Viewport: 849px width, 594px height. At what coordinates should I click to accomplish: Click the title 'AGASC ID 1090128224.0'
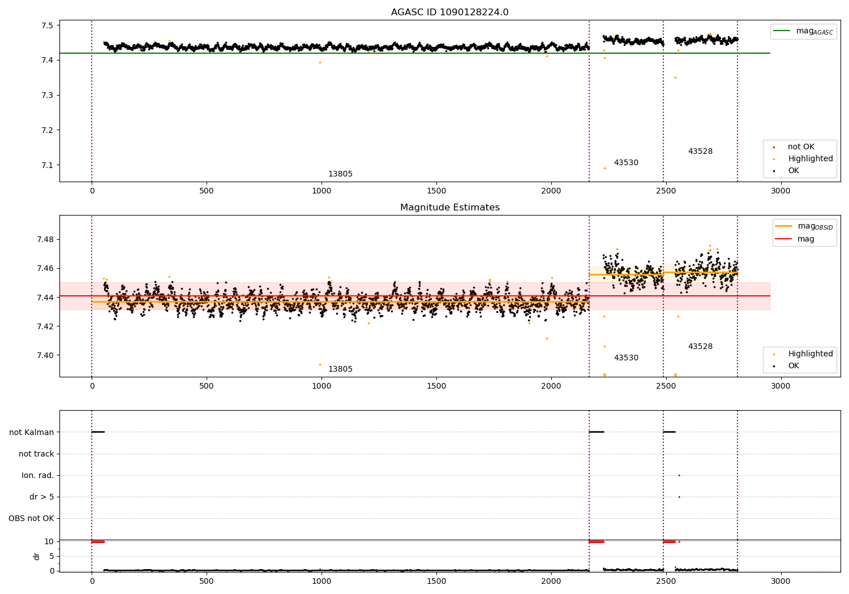449,12
